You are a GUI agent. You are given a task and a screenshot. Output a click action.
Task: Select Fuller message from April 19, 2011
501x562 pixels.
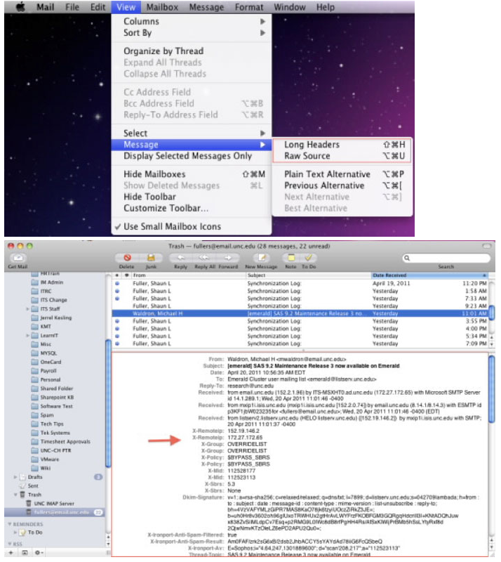pos(300,284)
